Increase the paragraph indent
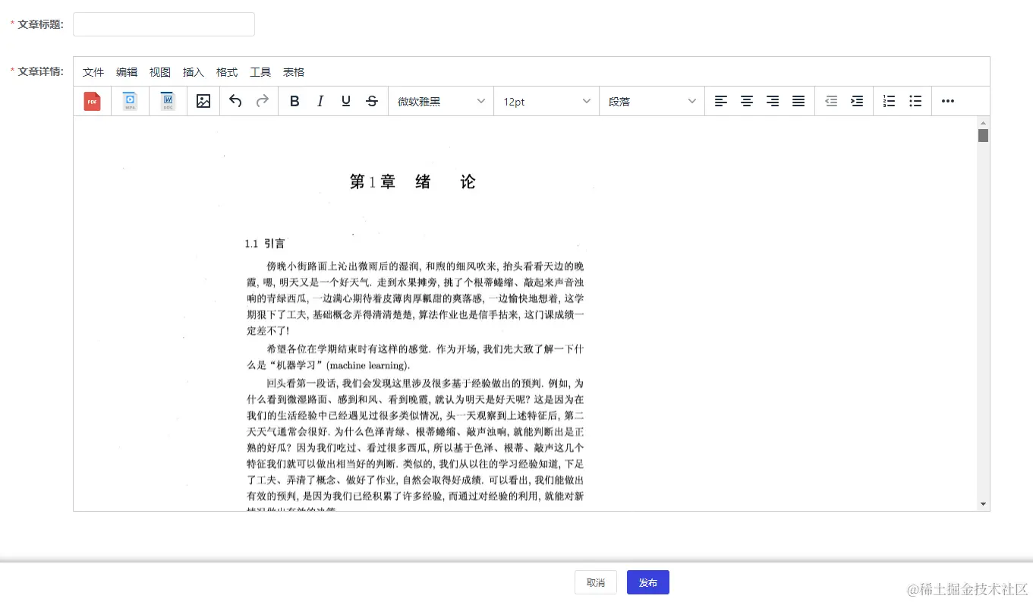 [857, 101]
